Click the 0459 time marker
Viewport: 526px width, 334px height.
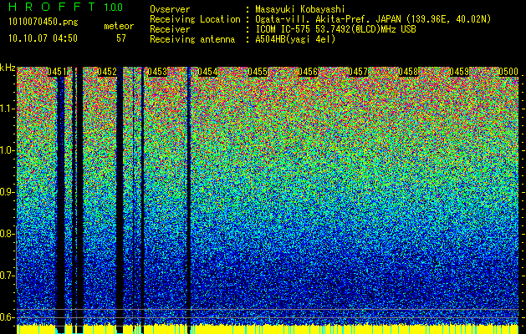(x=459, y=72)
